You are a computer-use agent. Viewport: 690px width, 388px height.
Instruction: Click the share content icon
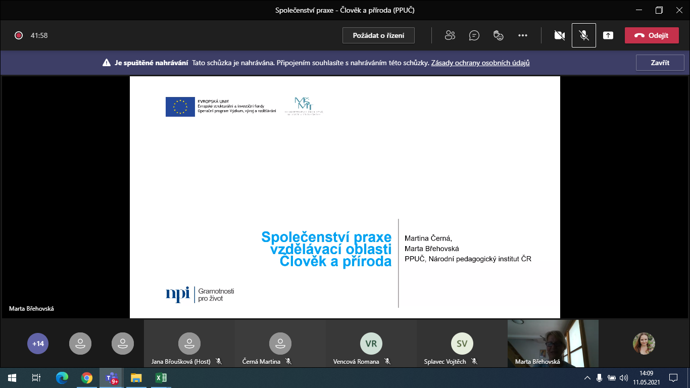[608, 35]
